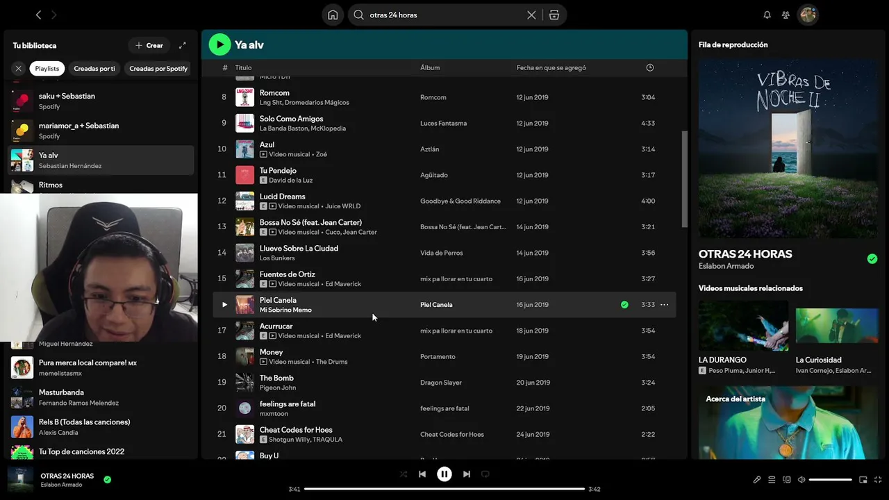Click the song progress bar
This screenshot has width=889, height=500.
click(444, 489)
